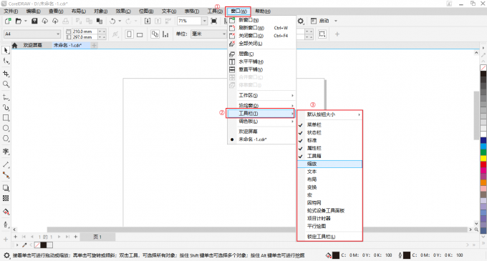Click the full-screen preview icon
The height and width of the screenshot is (261, 487).
pyautogui.click(x=214, y=21)
